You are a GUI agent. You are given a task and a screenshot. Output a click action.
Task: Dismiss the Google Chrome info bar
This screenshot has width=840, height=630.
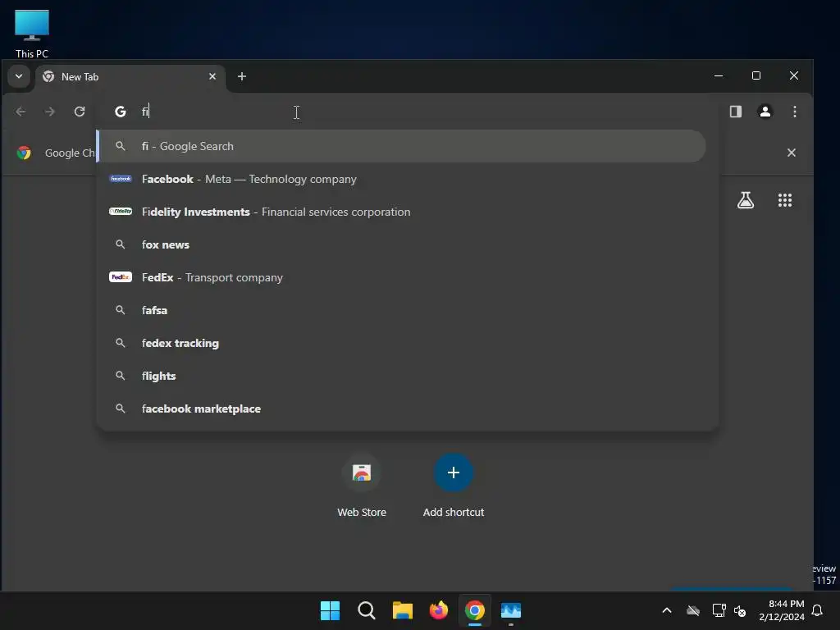click(792, 153)
